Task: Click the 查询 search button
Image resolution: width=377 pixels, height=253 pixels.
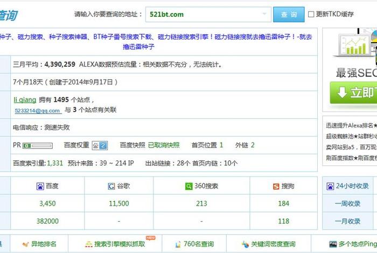Action: pos(289,15)
